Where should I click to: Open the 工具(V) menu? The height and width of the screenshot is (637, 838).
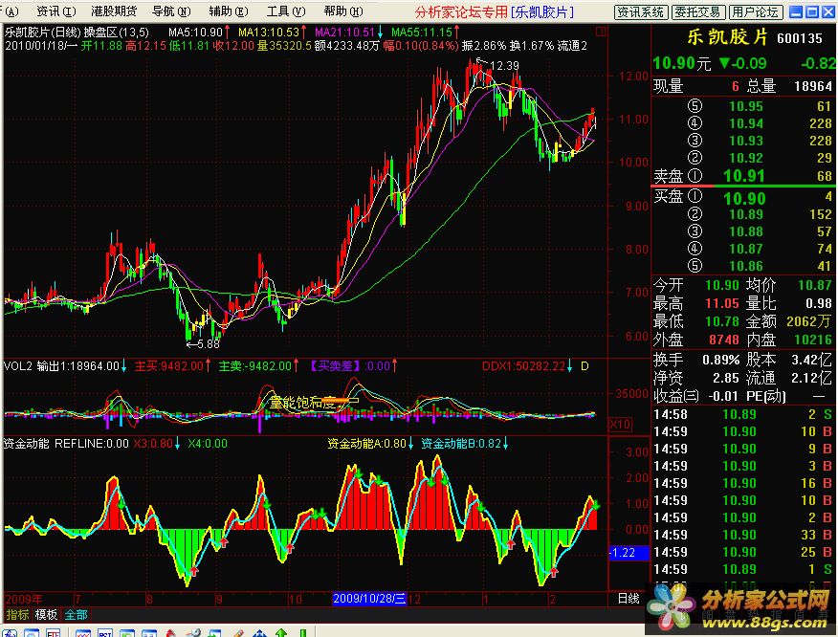(286, 11)
